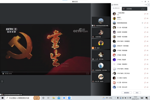Enter fullscreen for the shared video
The width and height of the screenshot is (150, 100).
coord(88,74)
